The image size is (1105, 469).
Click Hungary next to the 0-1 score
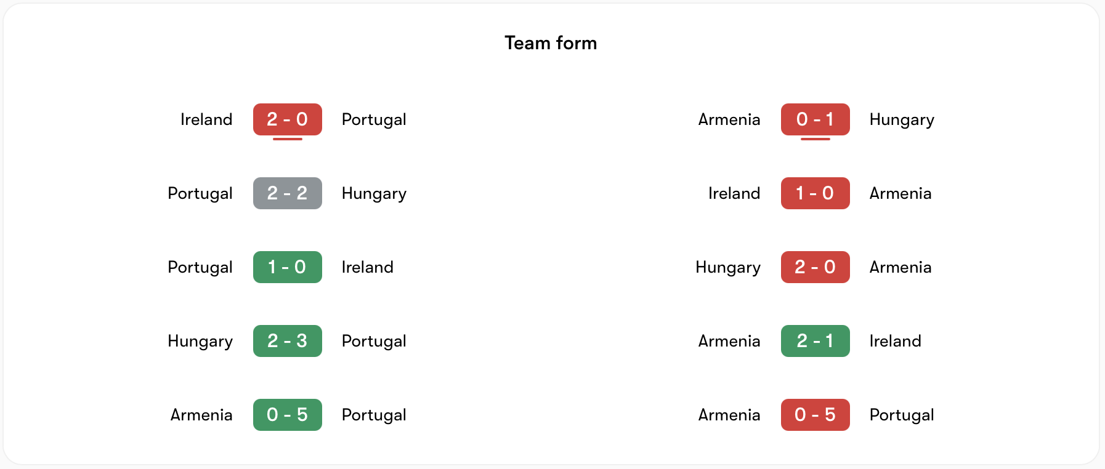[x=902, y=119]
